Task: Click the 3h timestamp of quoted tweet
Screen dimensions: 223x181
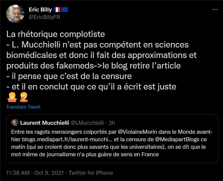Action: (x=112, y=123)
